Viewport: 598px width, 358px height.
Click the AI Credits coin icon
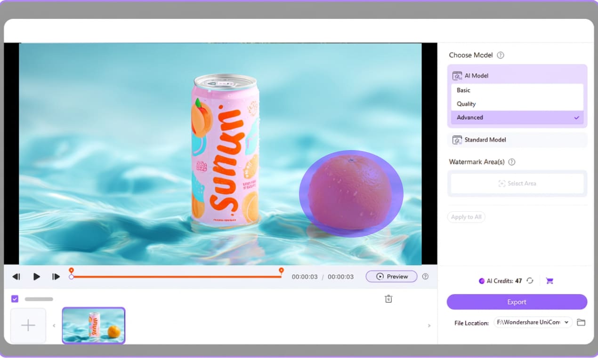(482, 281)
